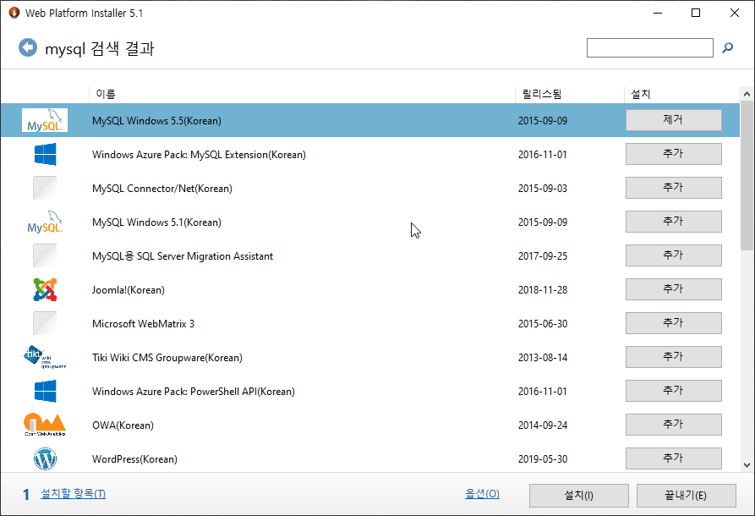Select the MySQL Windows 5.5(Korean) row text
Viewport: 755px width, 516px height.
[156, 120]
